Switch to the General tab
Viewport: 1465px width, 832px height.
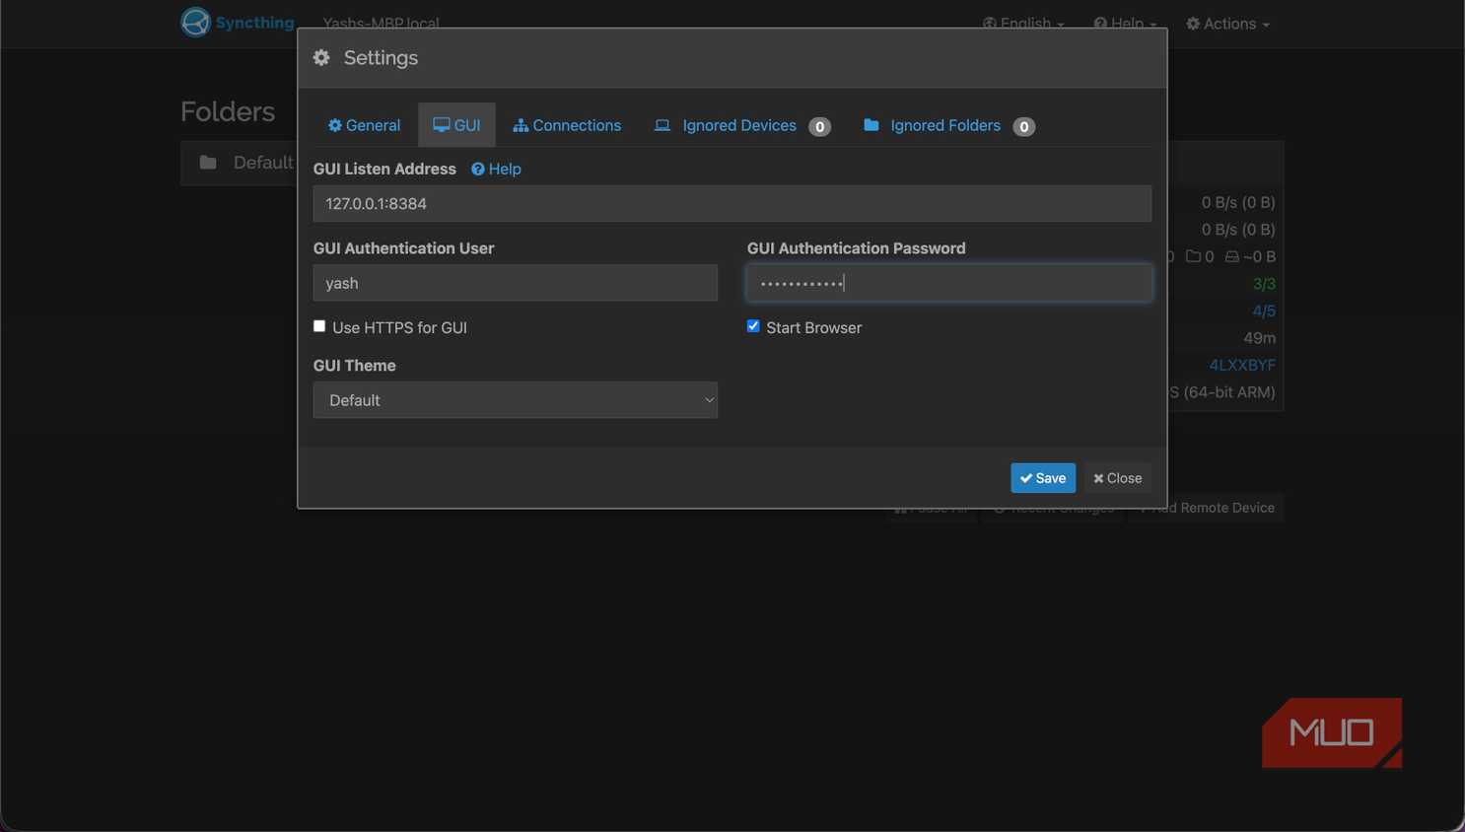(365, 125)
